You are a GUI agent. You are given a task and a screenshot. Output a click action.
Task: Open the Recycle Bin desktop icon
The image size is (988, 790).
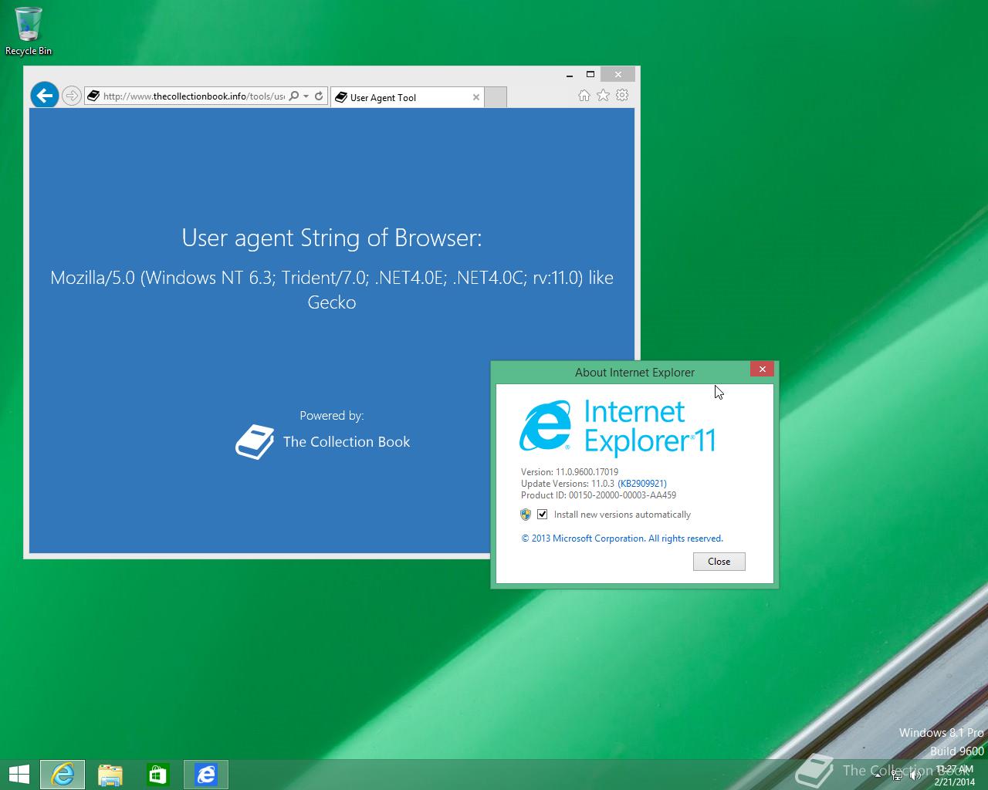[29, 31]
